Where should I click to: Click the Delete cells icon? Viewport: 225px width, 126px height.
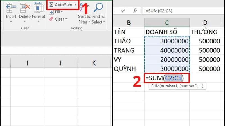click(x=25, y=8)
